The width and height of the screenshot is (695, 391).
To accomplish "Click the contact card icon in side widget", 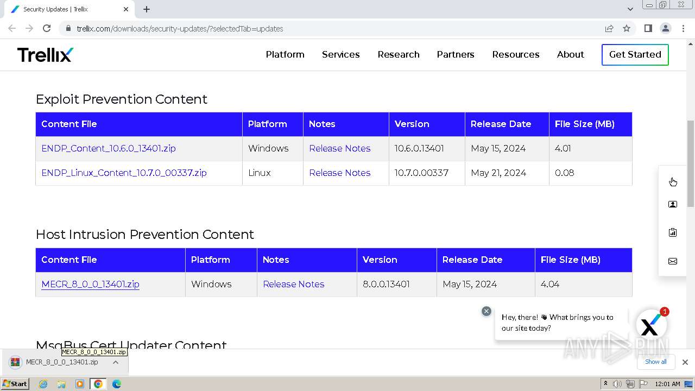I will coord(673,204).
